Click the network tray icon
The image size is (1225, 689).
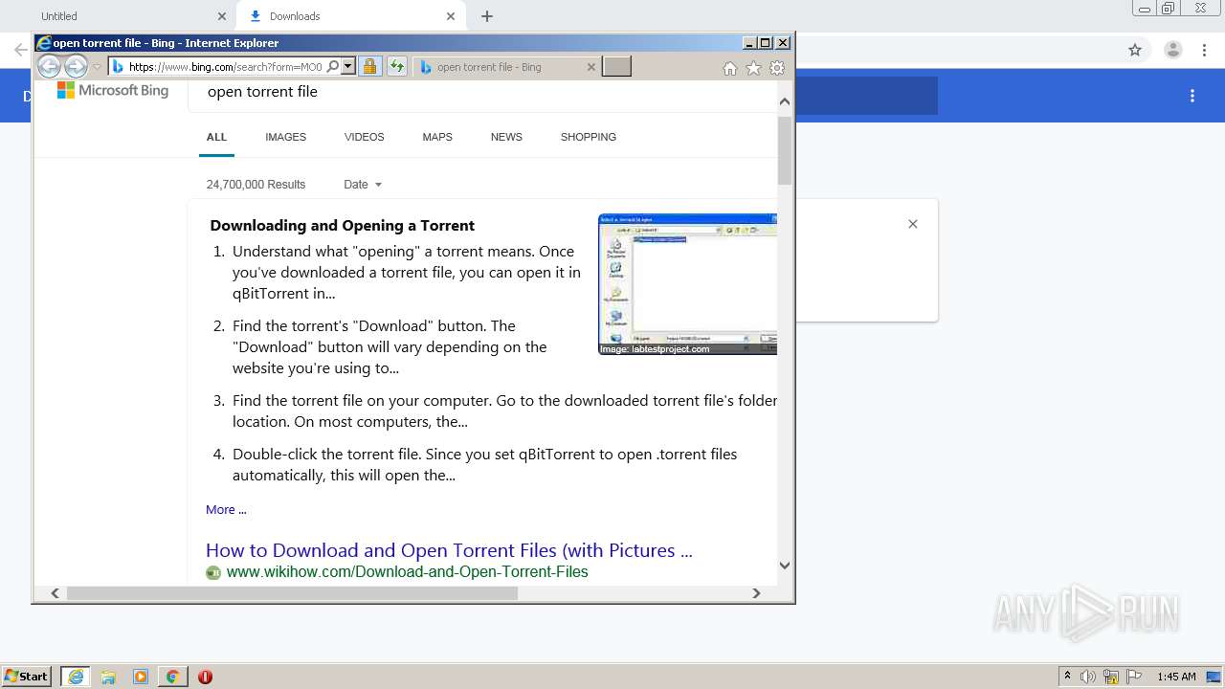tap(1111, 677)
